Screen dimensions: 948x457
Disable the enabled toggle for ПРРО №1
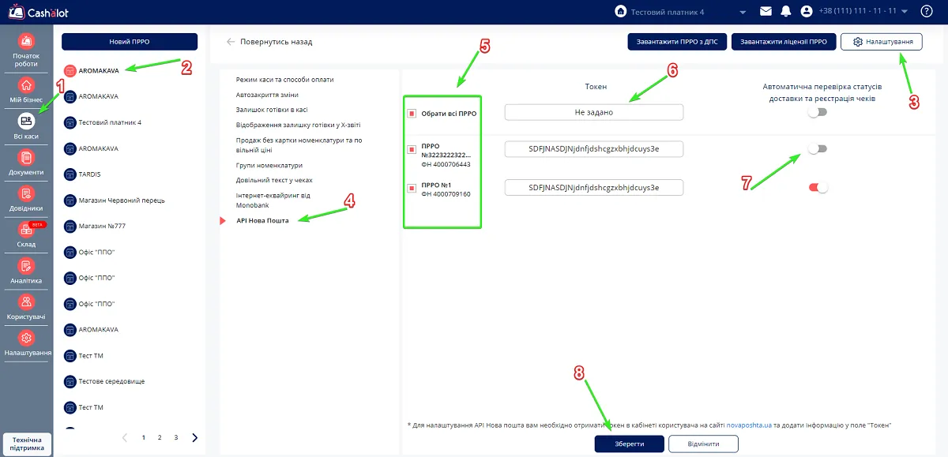[x=818, y=187]
